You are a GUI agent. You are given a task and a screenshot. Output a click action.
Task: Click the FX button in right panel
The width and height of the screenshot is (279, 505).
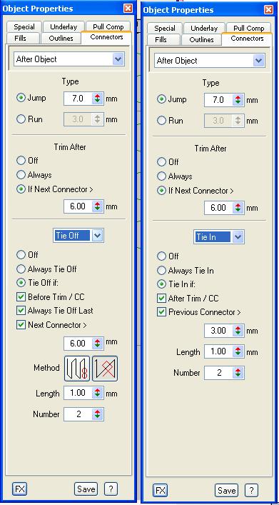coord(160,491)
